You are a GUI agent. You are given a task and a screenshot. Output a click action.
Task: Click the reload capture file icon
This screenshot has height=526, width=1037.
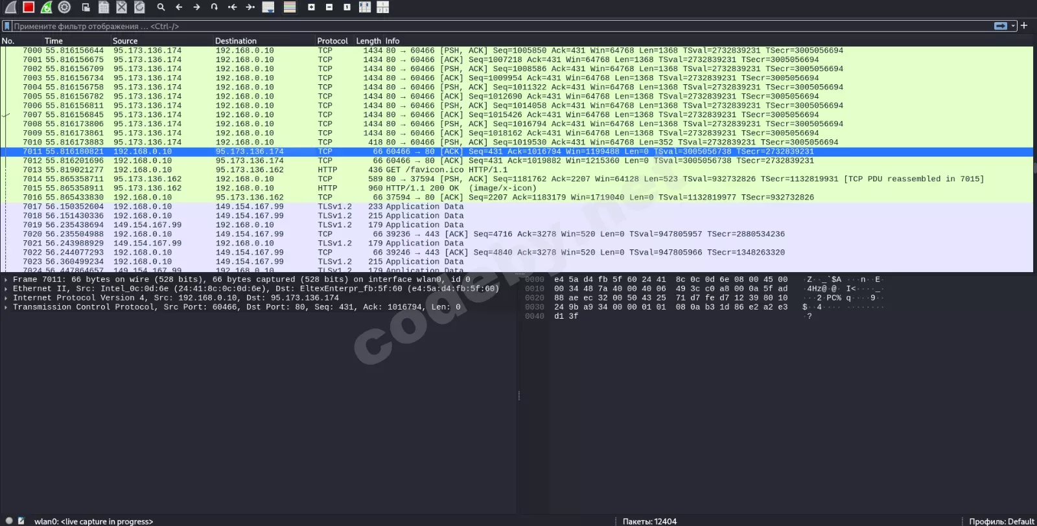pos(139,7)
